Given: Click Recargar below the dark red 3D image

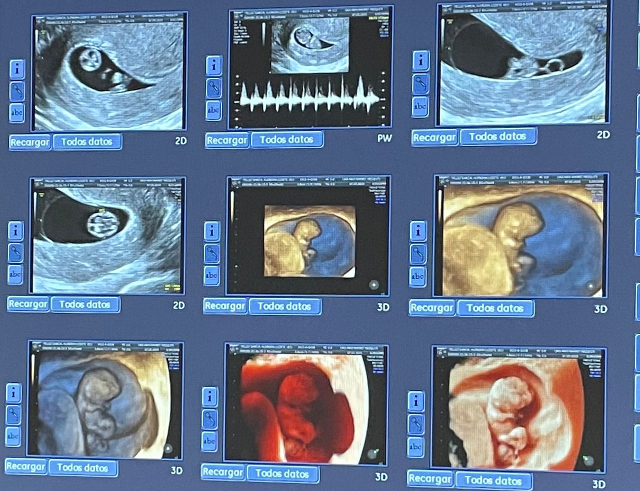Looking at the screenshot, I should click(x=222, y=472).
